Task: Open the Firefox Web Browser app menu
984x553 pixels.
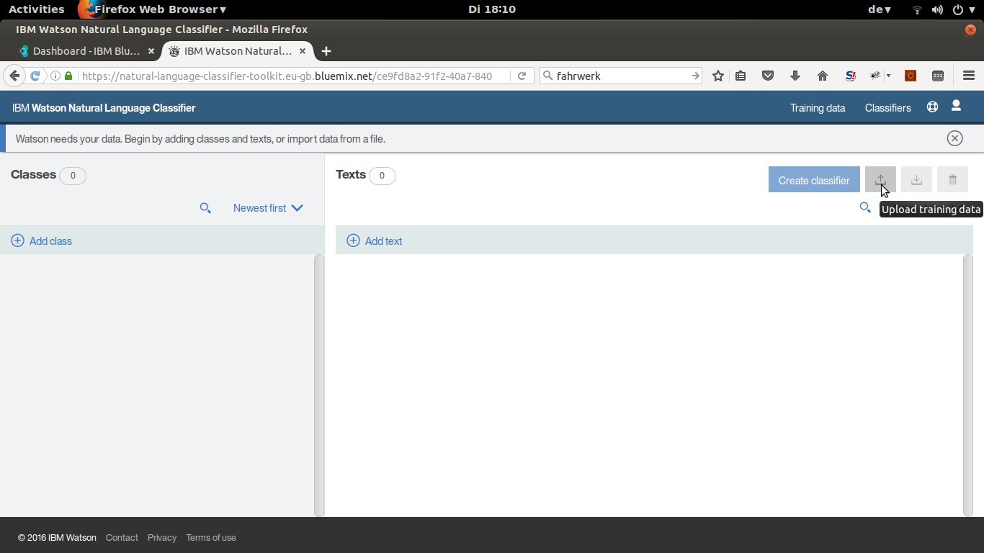Action: tap(152, 9)
